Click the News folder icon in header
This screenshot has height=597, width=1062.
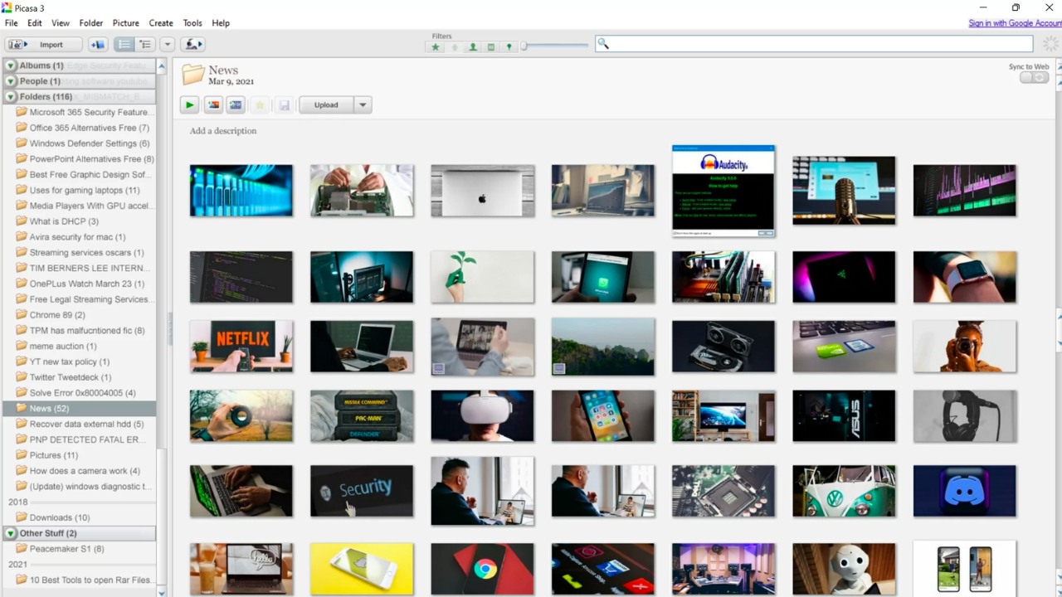point(193,75)
